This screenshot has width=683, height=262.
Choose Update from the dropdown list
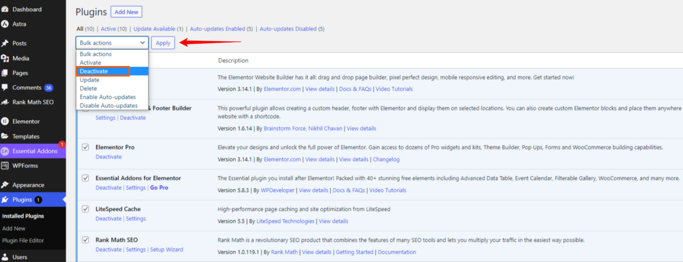112,80
